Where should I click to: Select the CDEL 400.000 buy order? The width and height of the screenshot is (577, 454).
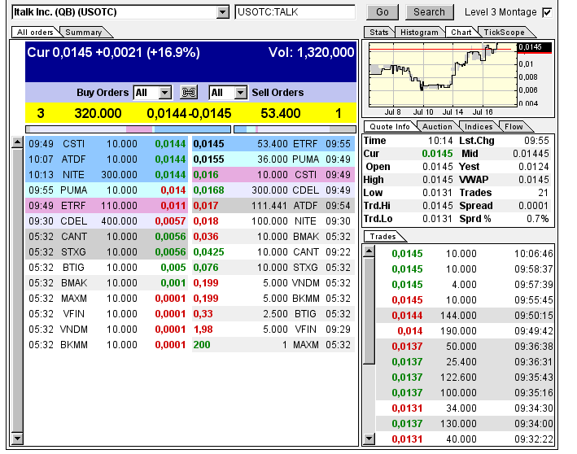click(107, 221)
